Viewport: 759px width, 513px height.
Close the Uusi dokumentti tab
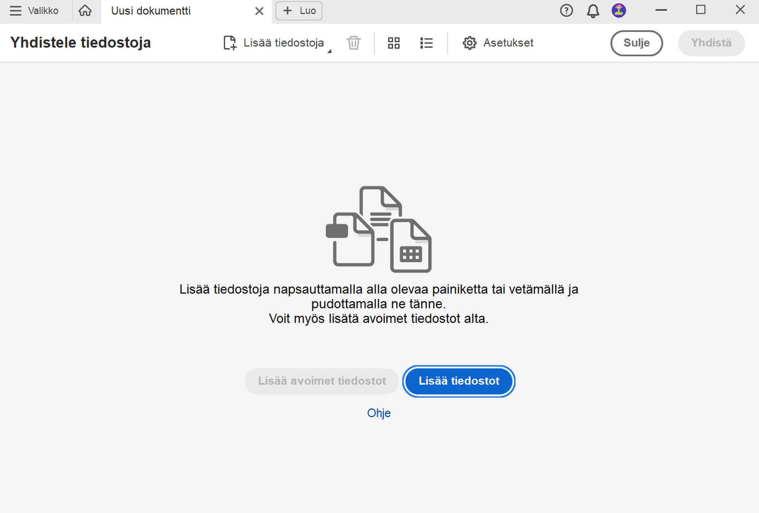coord(259,11)
